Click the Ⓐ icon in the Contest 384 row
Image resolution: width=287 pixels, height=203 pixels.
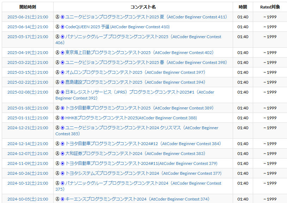[x=57, y=144]
